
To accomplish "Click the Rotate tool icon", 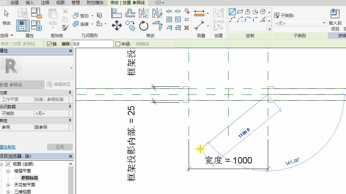I will [x=144, y=25].
